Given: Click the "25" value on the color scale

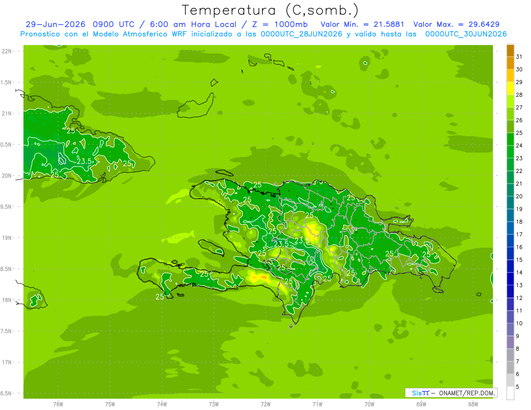Looking at the screenshot, I should (519, 133).
